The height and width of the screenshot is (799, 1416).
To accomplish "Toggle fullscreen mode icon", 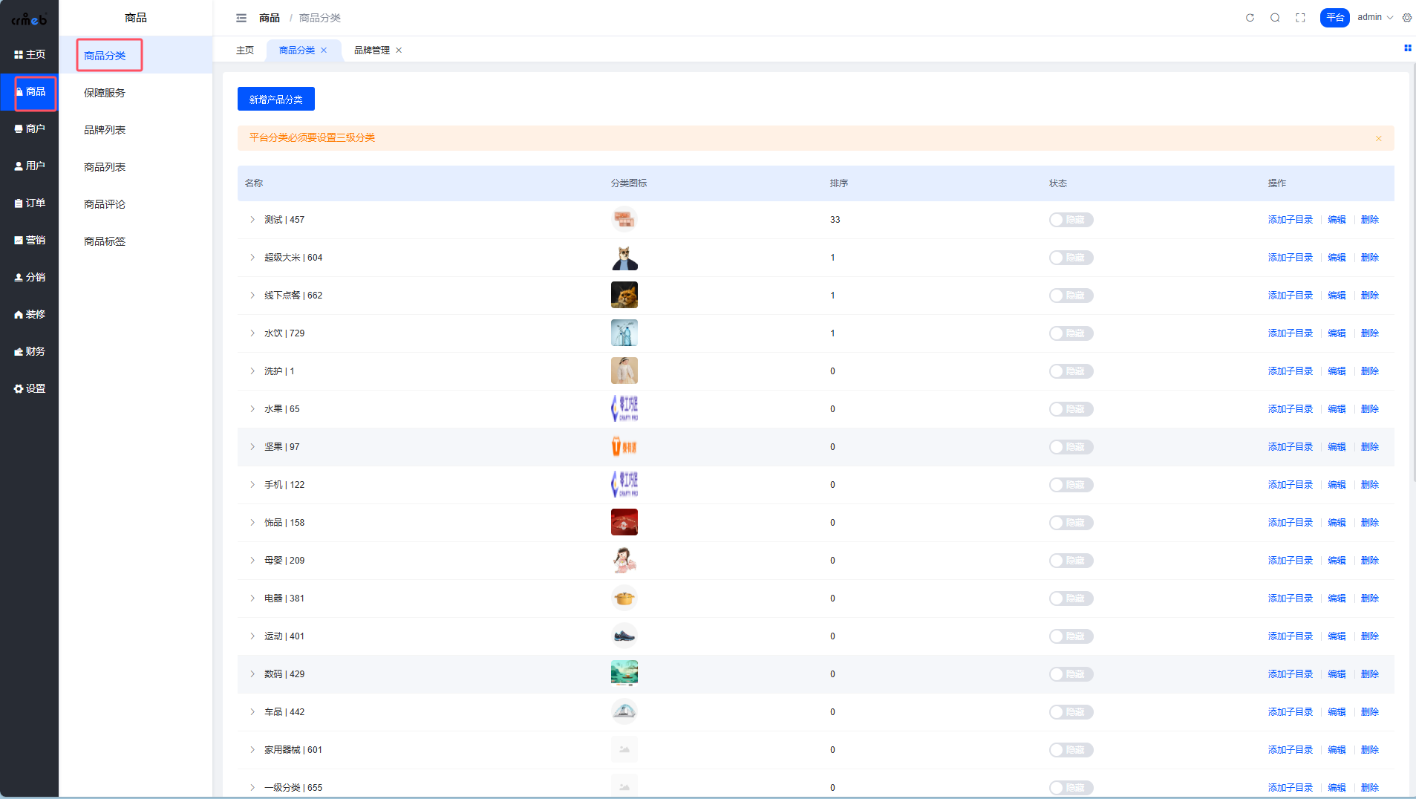I will (x=1300, y=18).
